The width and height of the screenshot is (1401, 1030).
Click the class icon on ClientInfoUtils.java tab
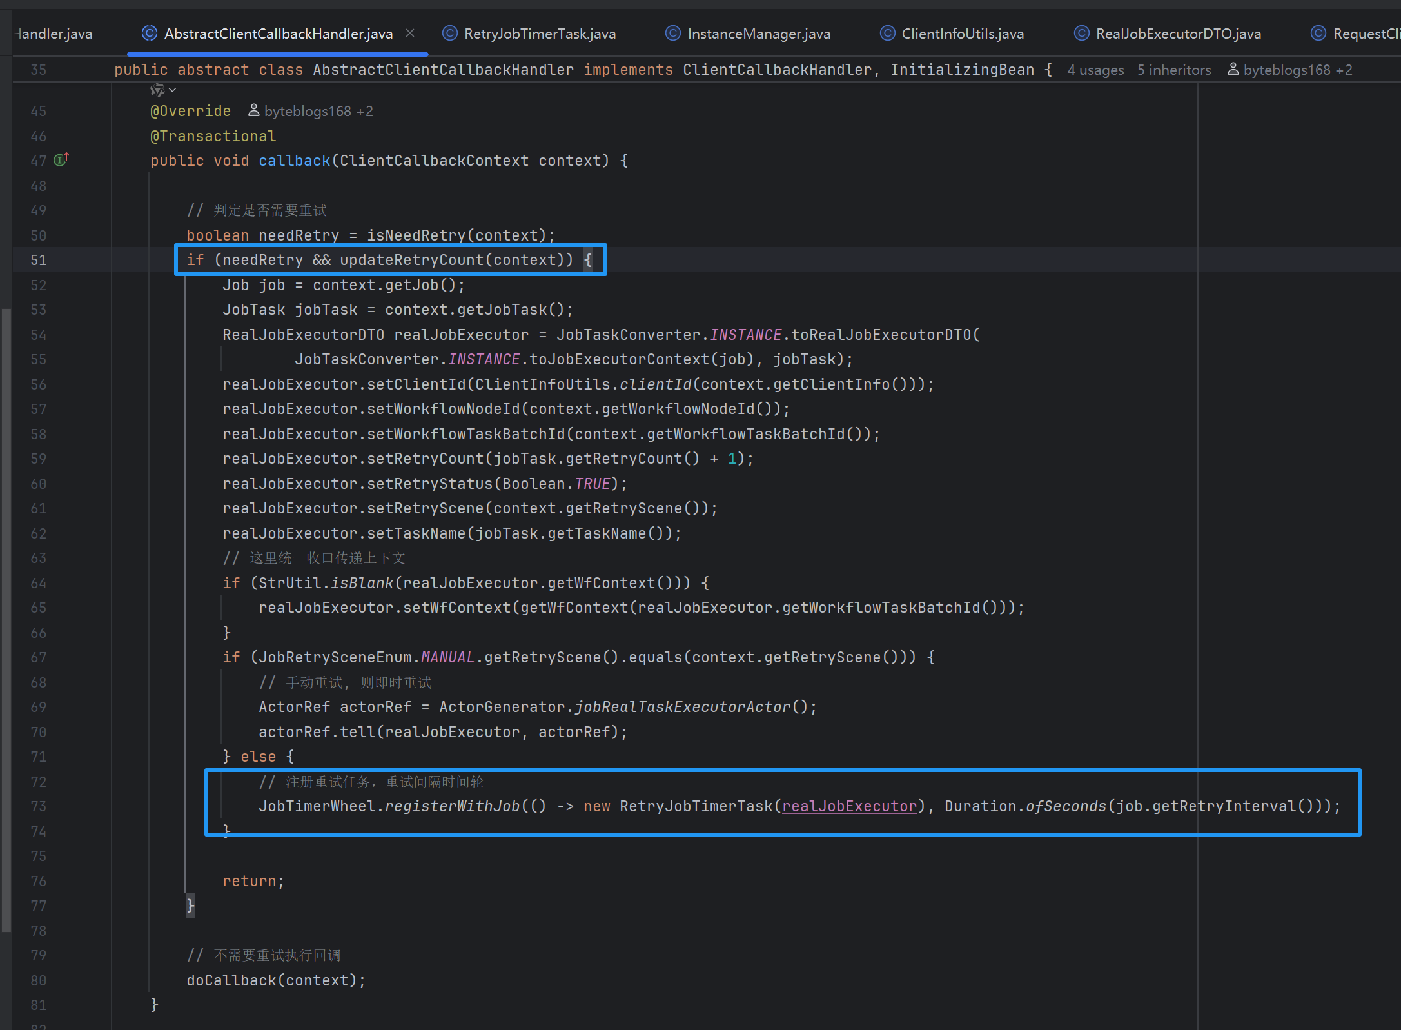(x=887, y=34)
